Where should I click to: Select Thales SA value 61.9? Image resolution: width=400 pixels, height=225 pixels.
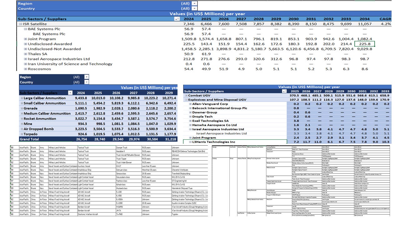coord(207,54)
